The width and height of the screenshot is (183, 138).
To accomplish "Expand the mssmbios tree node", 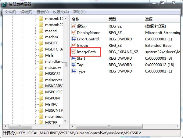I will pyautogui.click(x=36, y=117).
